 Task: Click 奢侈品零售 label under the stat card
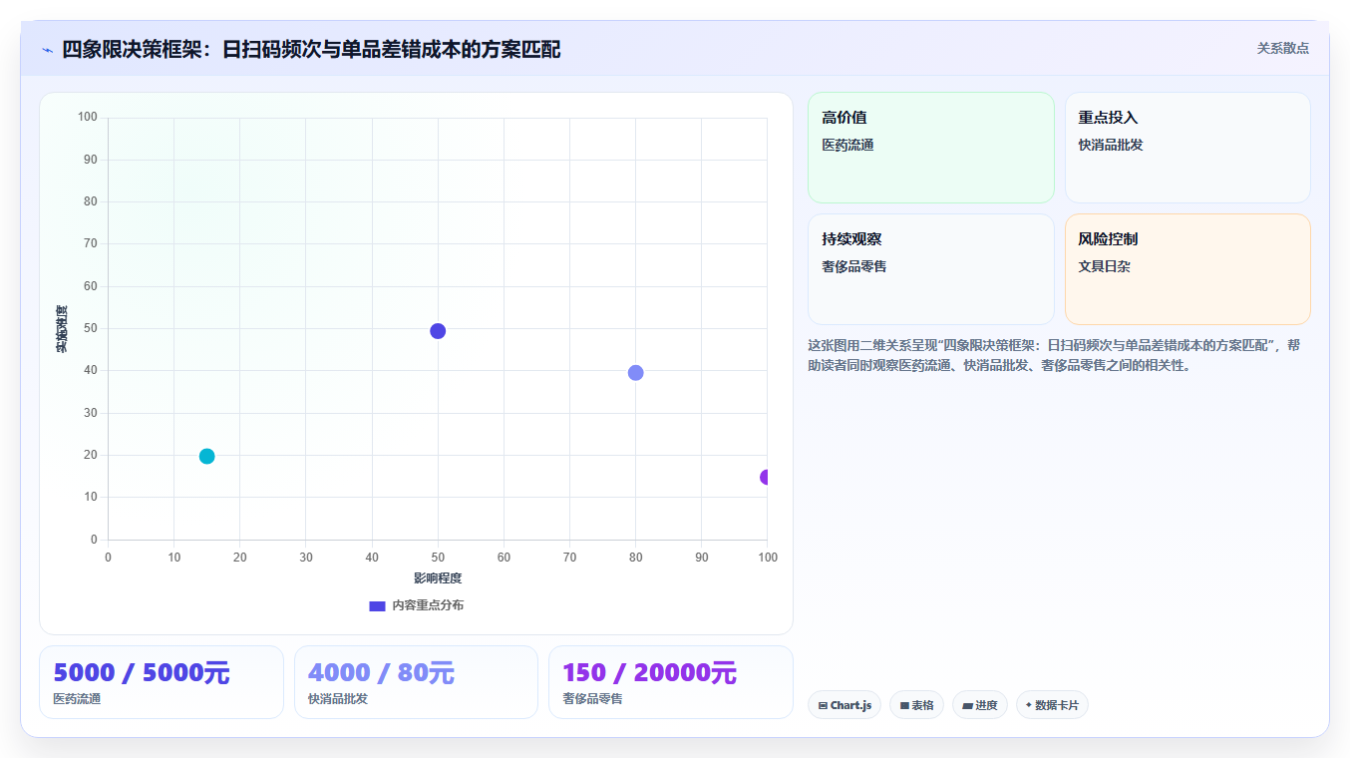tap(592, 698)
